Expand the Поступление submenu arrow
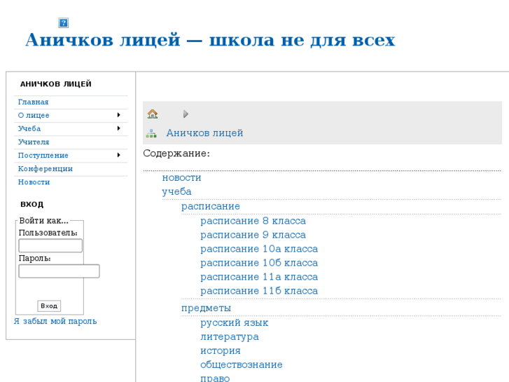The height and width of the screenshot is (382, 509). click(x=118, y=155)
